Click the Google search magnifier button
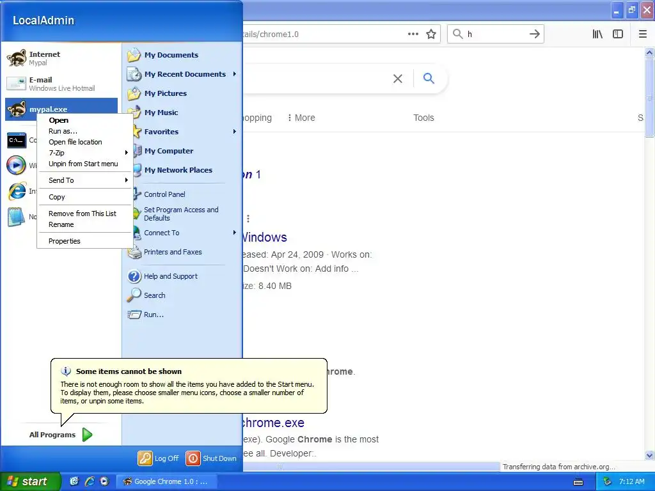Image resolution: width=655 pixels, height=491 pixels. [429, 78]
